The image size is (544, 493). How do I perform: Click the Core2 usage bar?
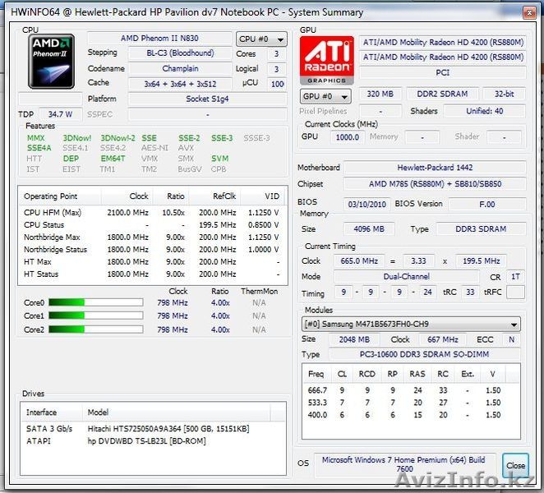pyautogui.click(x=96, y=329)
